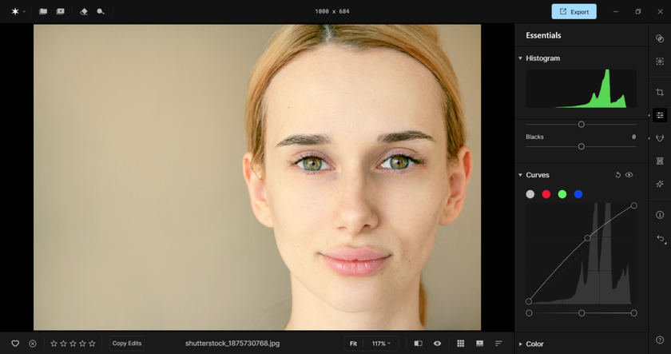
Task: Click the 1000 x 684 dimensions text
Action: 332,11
